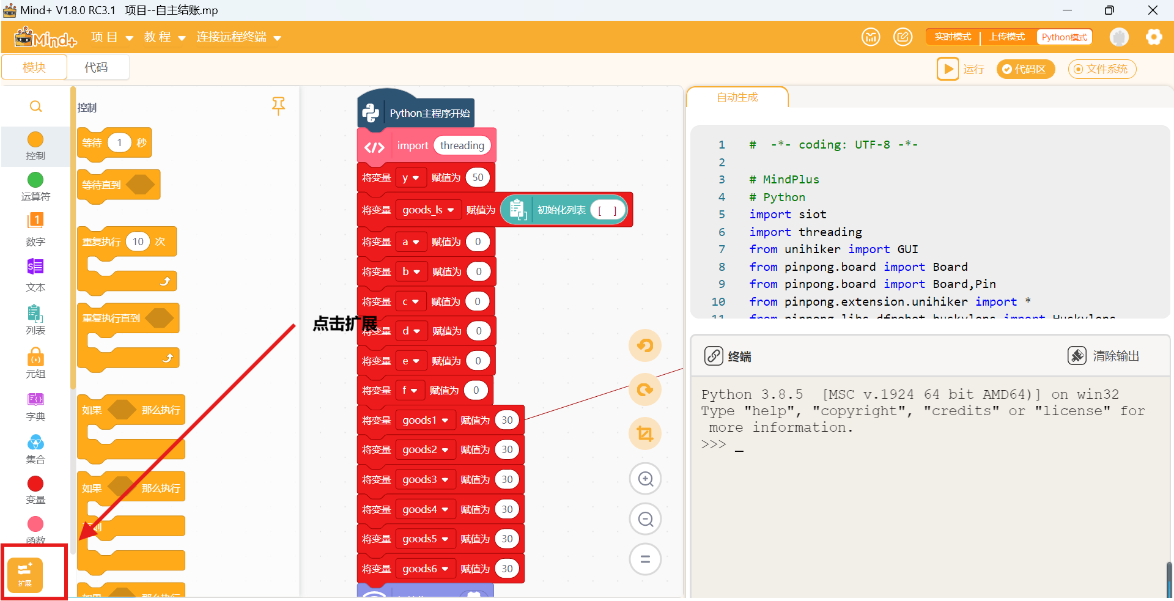Click the terminal link icon
Screen dimensions: 1174x601
click(714, 356)
